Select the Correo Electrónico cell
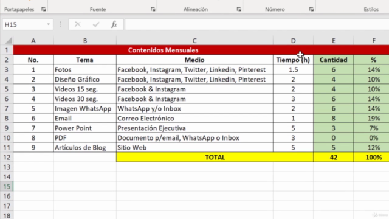 click(194, 118)
